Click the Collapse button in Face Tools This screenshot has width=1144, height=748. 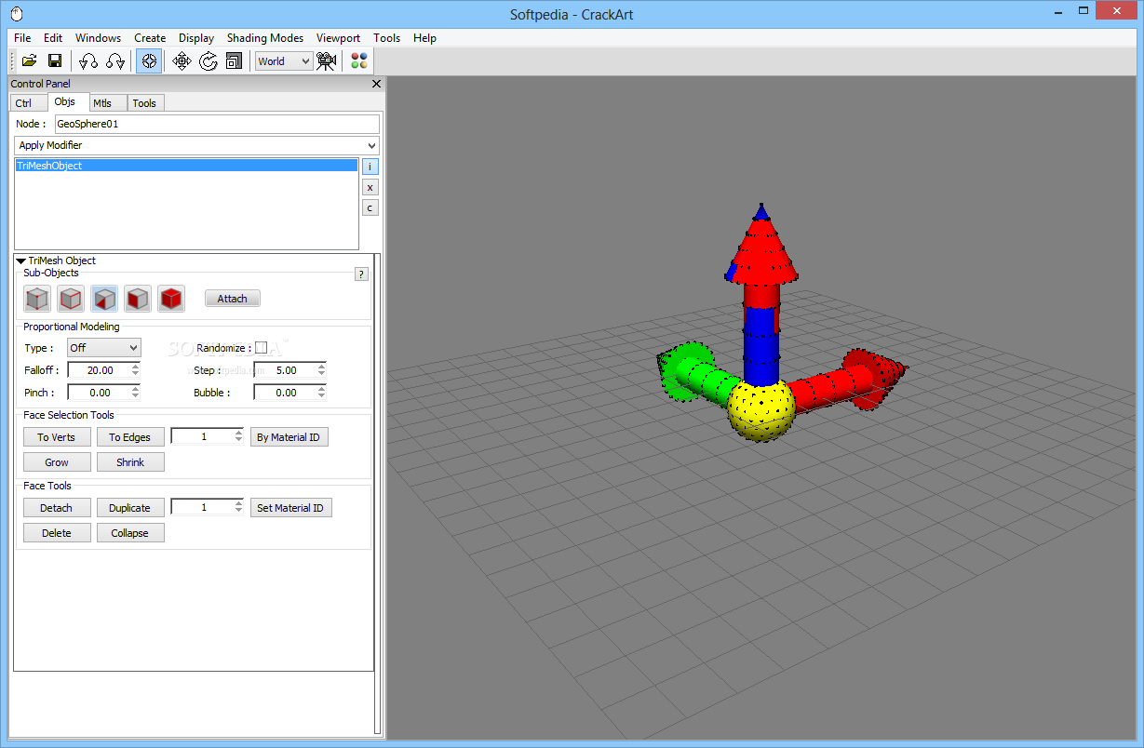(x=130, y=533)
